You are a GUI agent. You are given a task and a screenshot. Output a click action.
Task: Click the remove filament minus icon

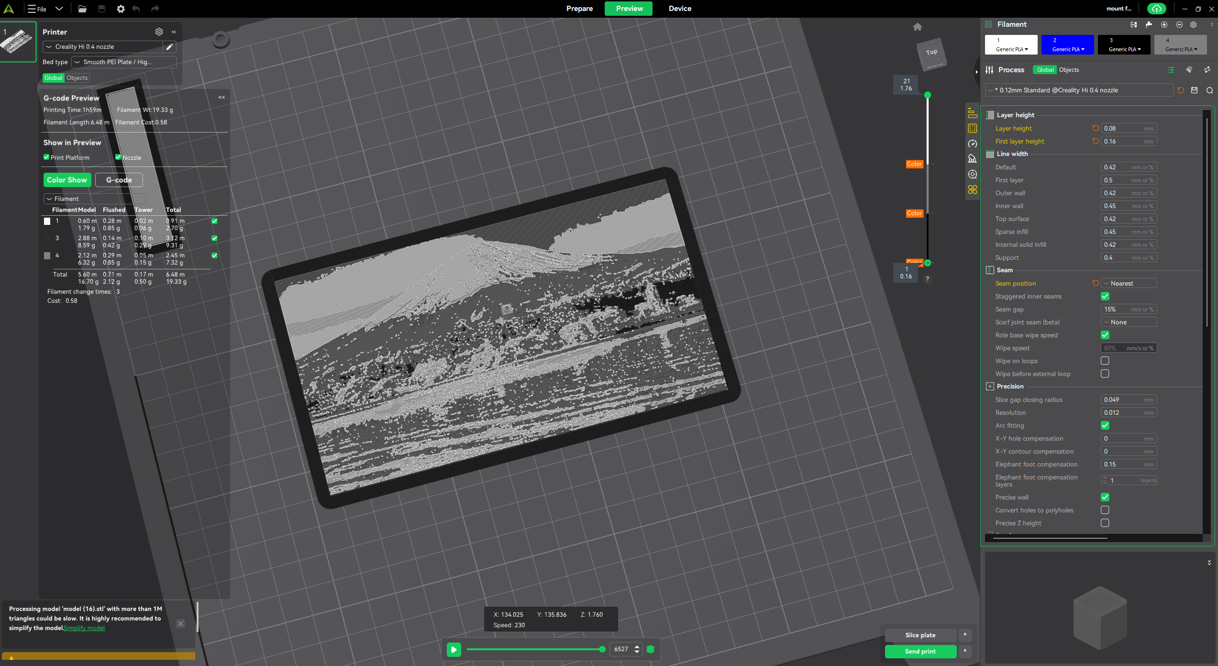click(1179, 24)
